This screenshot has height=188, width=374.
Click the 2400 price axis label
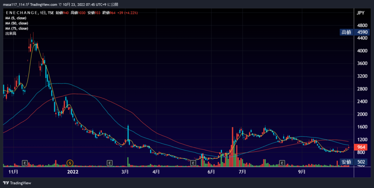[362, 102]
